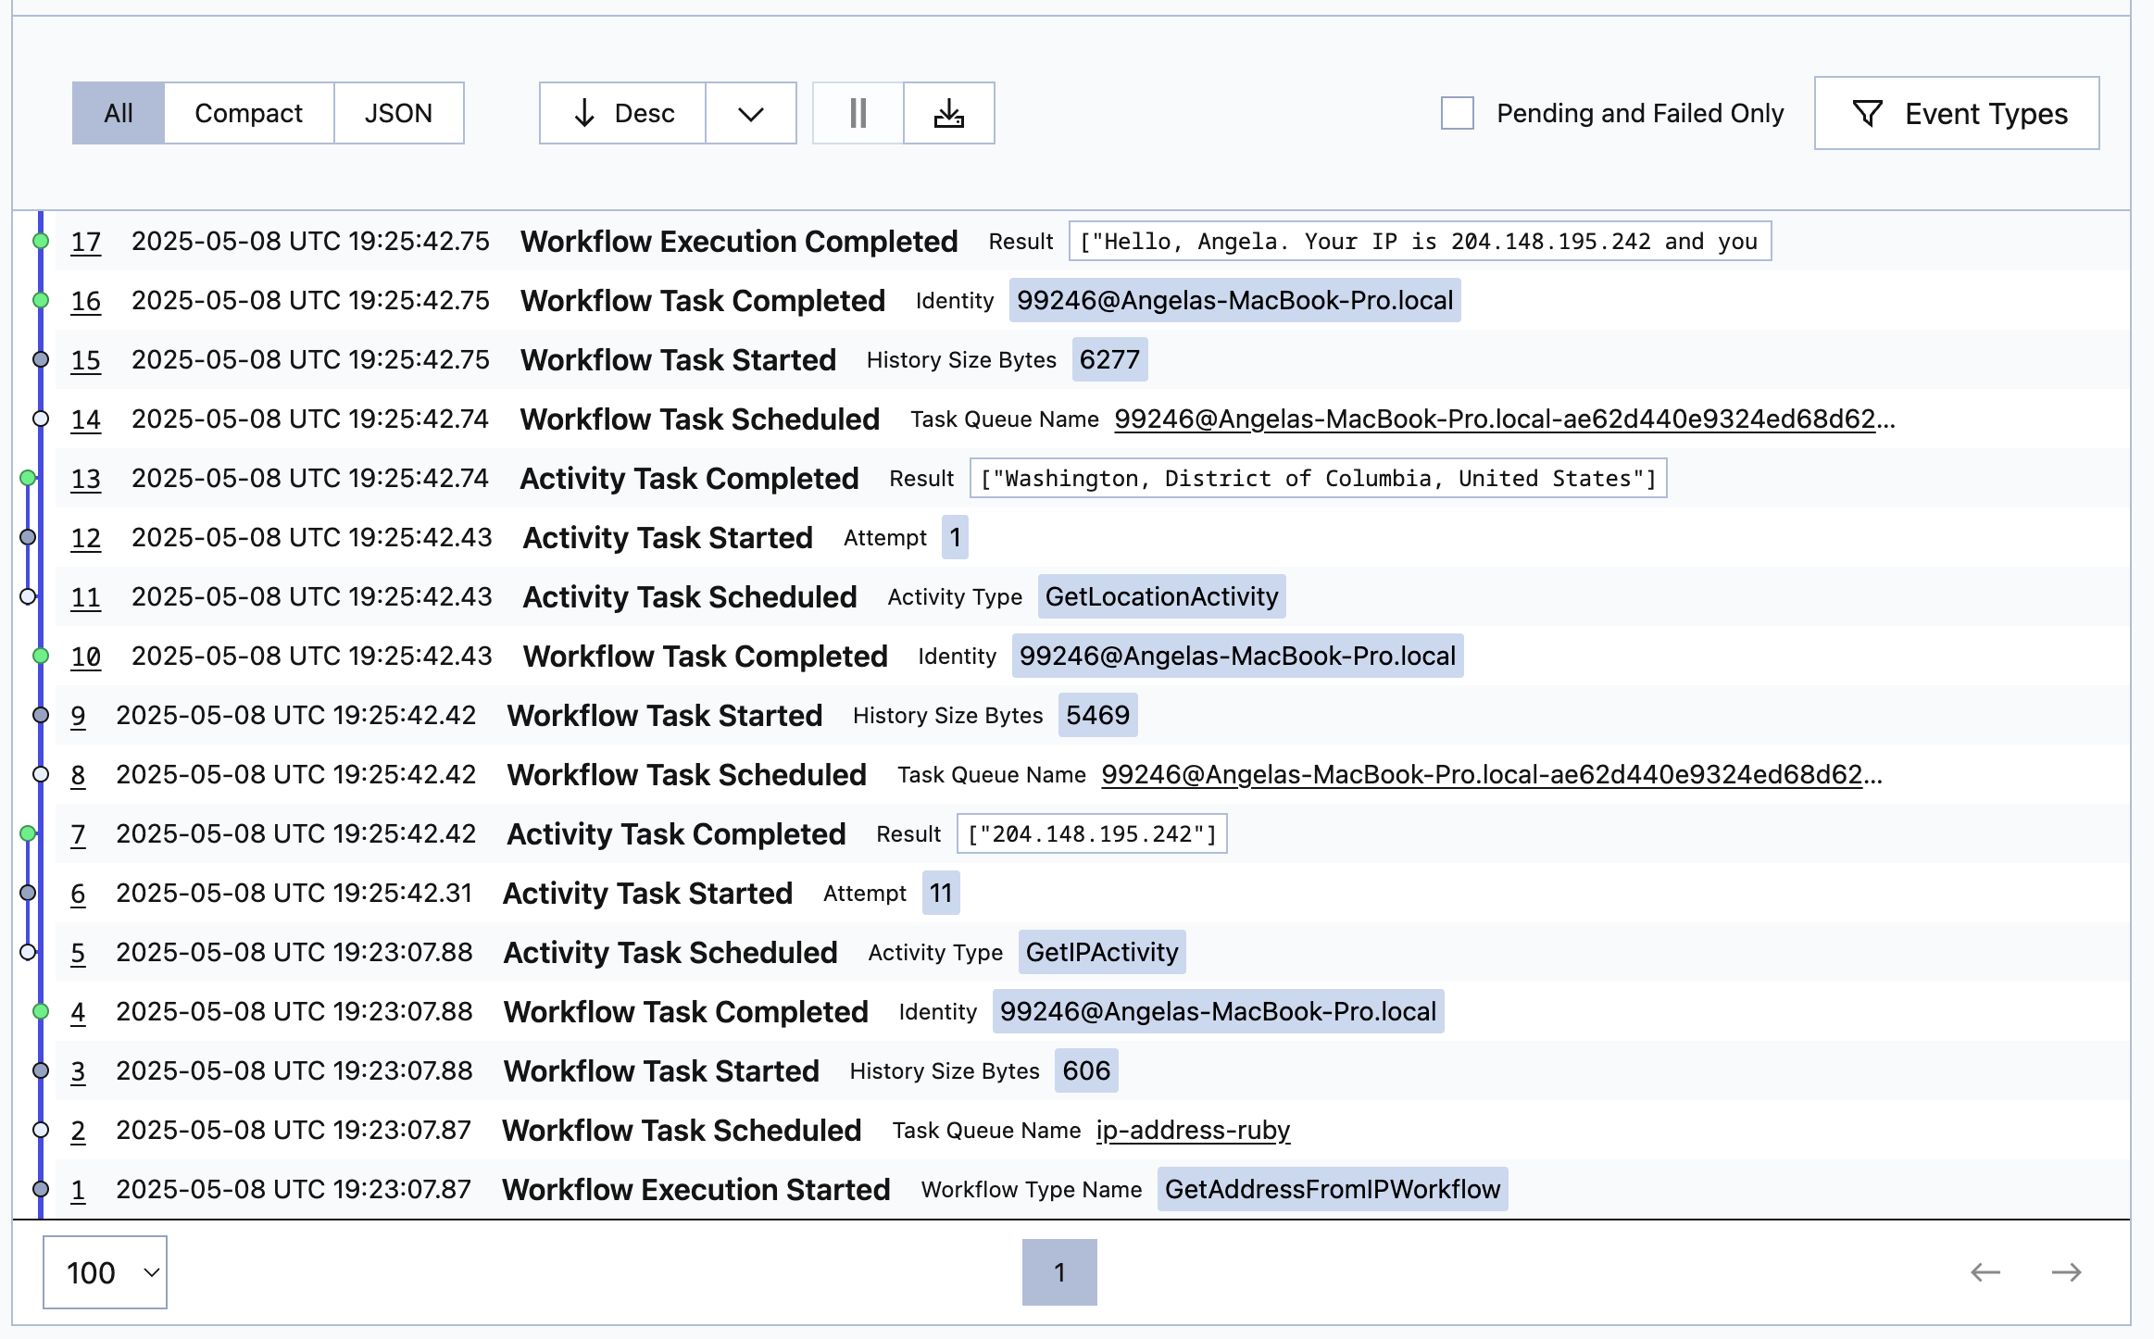Open event ID 13 link
The image size is (2154, 1339).
(x=85, y=479)
